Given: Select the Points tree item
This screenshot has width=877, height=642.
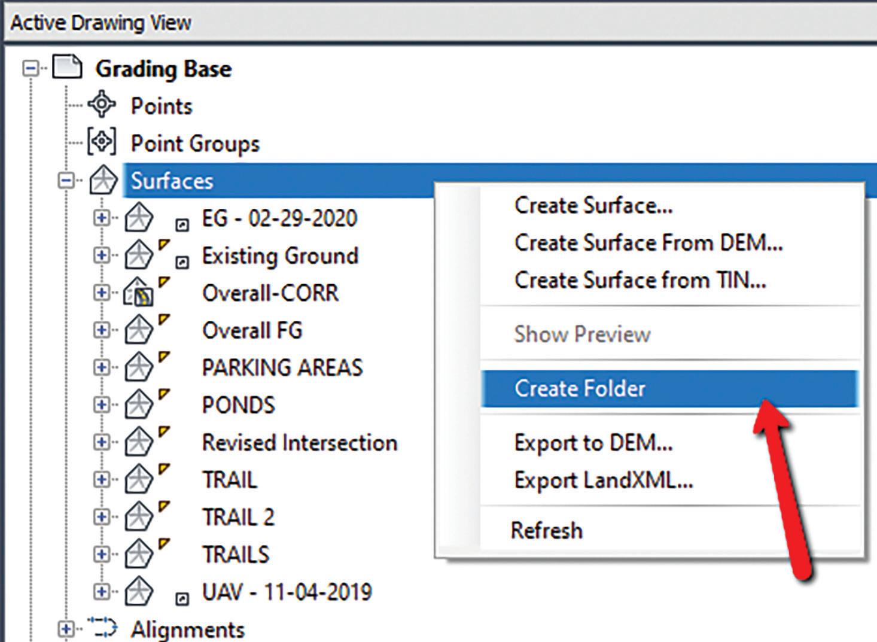Looking at the screenshot, I should 162,106.
